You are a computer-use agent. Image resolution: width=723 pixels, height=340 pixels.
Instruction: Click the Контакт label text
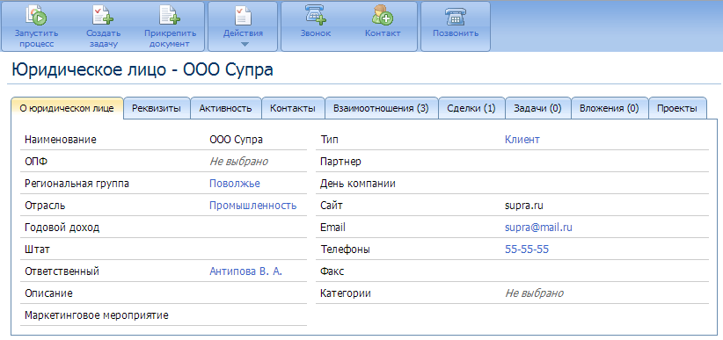383,33
